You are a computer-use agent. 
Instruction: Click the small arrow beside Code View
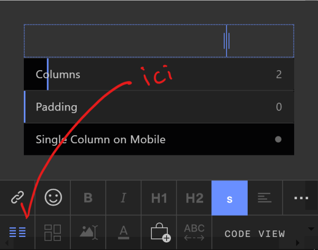[x=310, y=229]
